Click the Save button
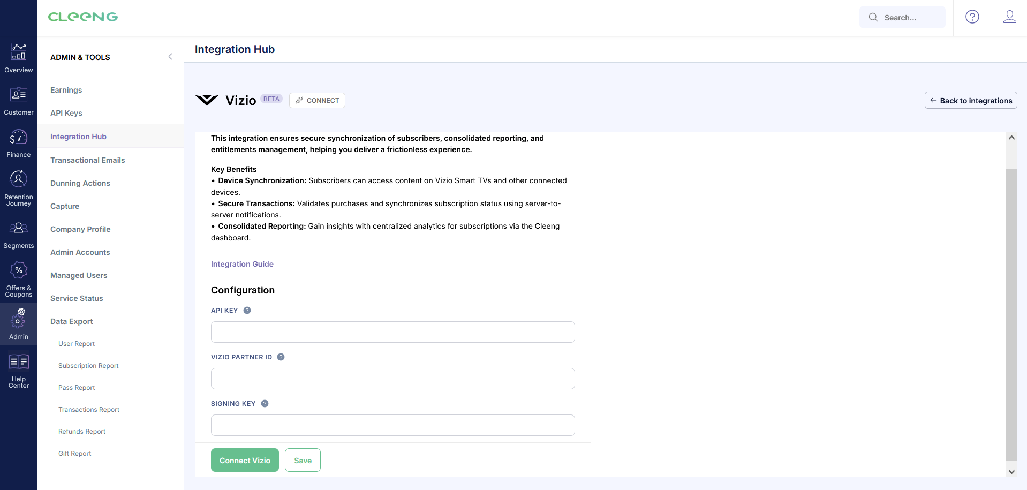Screen dimensions: 1027x490 (303, 460)
